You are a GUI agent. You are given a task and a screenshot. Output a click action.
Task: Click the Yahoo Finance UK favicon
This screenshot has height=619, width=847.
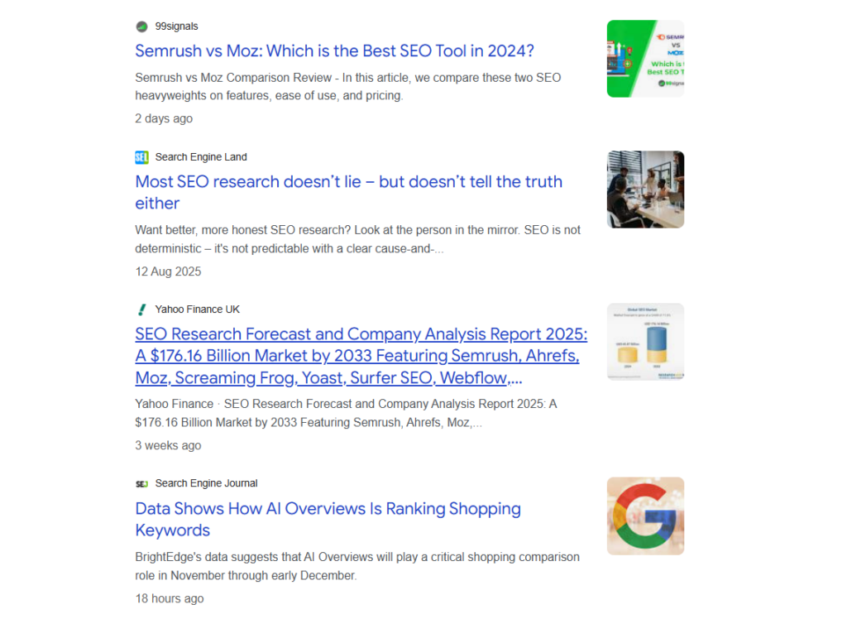[141, 309]
